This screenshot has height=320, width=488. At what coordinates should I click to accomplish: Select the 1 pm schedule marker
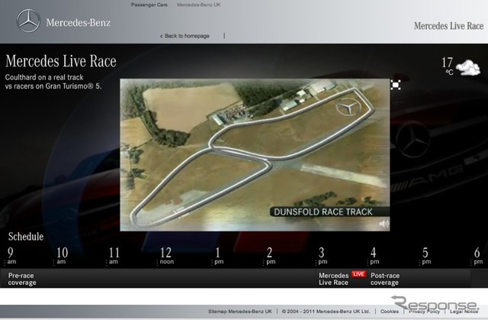(x=218, y=256)
